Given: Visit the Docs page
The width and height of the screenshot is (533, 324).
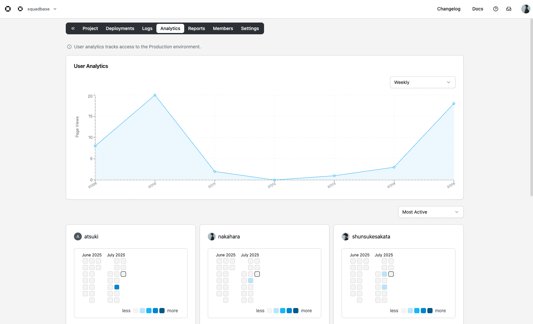Looking at the screenshot, I should (x=477, y=9).
